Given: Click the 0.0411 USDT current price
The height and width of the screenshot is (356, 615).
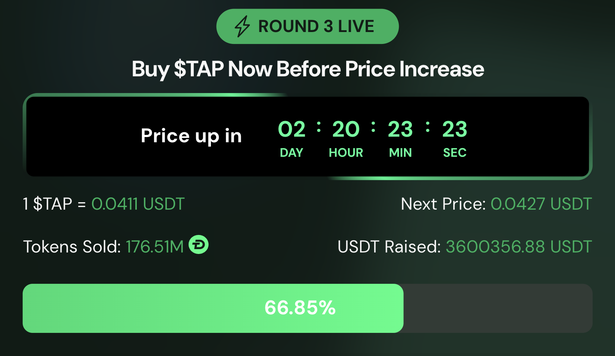Looking at the screenshot, I should point(138,204).
